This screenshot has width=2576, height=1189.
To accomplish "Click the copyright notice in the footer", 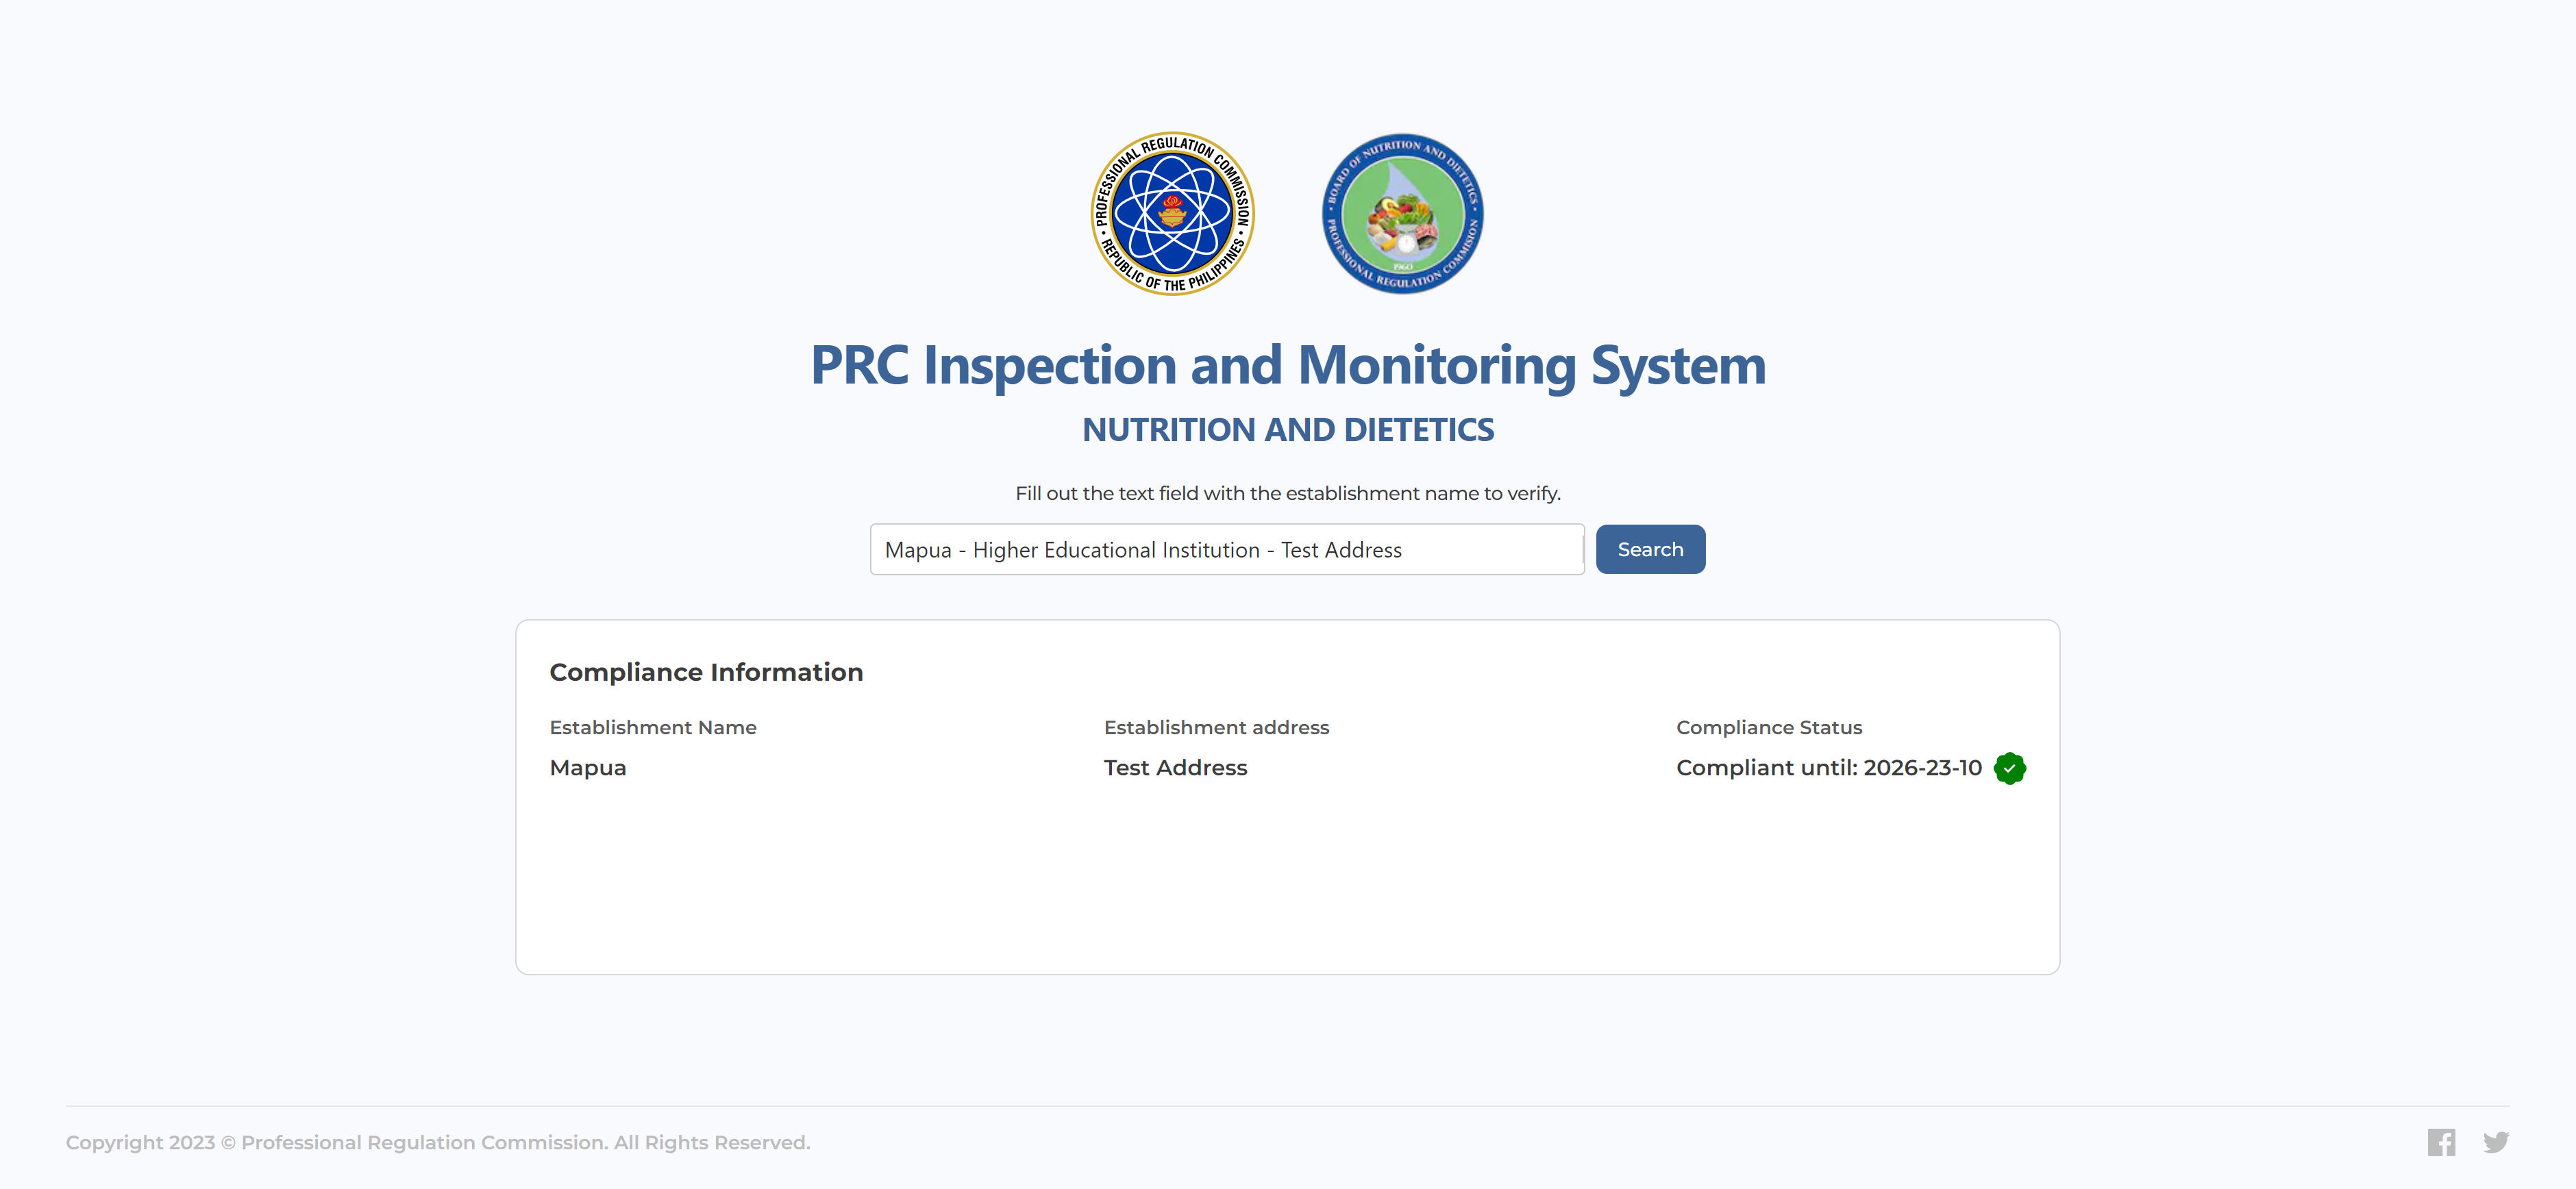I will pos(438,1142).
